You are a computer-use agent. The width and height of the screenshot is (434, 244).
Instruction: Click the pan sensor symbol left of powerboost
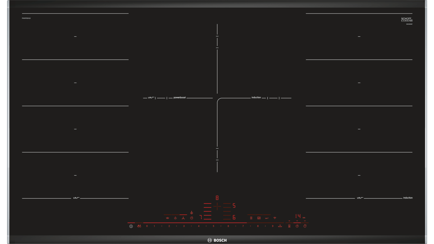[x=151, y=98]
